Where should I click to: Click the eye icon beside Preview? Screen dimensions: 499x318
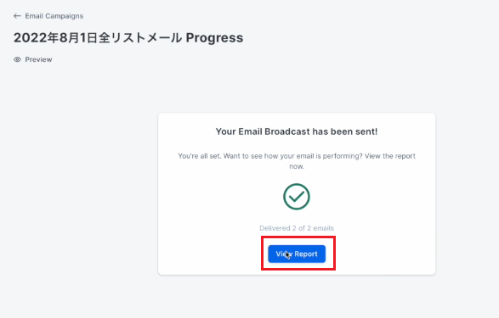coord(17,59)
